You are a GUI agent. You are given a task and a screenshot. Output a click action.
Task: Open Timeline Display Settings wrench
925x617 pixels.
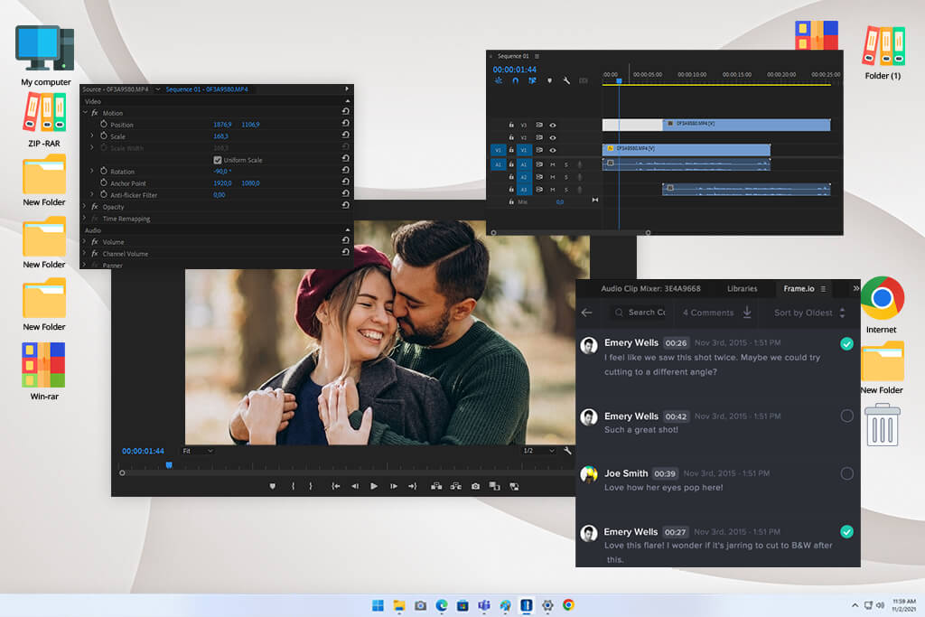(x=566, y=80)
